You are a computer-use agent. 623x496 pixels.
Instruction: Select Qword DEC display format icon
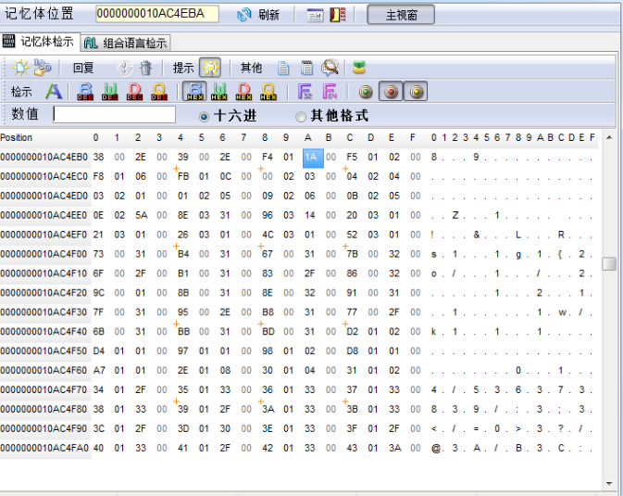(x=159, y=91)
